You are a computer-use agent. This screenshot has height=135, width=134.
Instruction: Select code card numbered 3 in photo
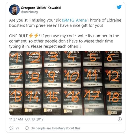tap(53, 59)
